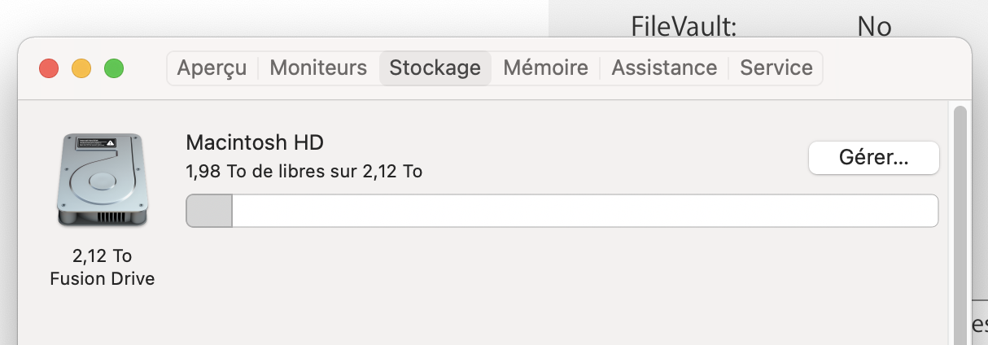This screenshot has width=988, height=345.
Task: Click the vertical scrollbar of the window
Action: (x=960, y=220)
